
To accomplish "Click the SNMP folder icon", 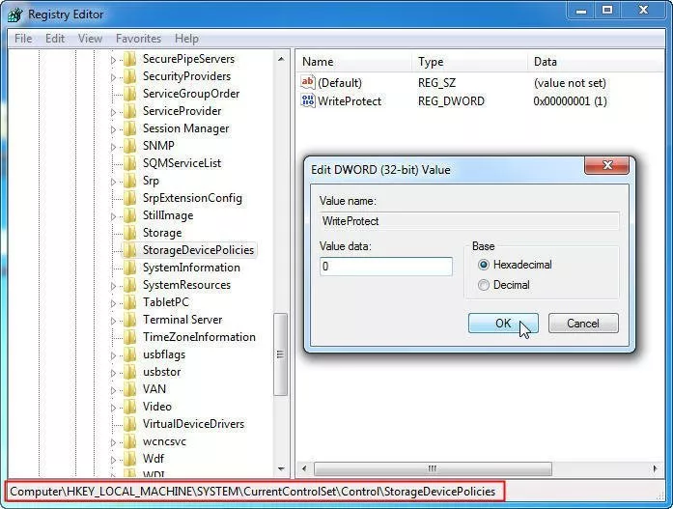I will pos(129,146).
